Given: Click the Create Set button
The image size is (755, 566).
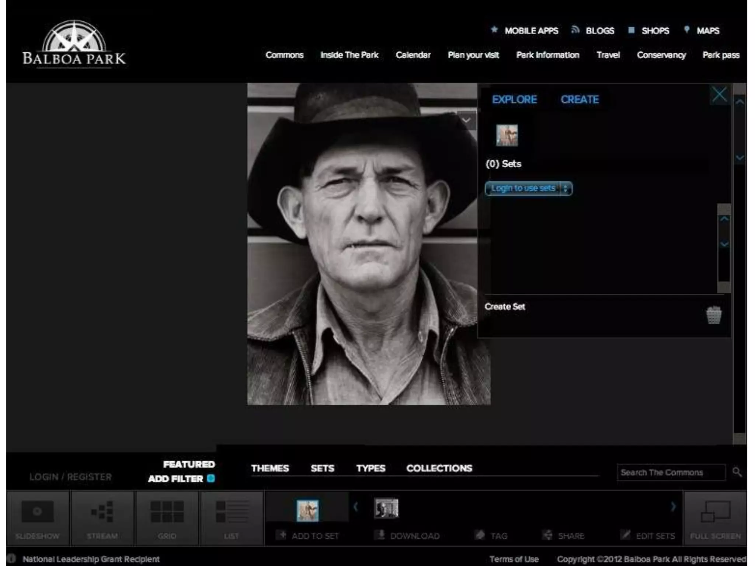Looking at the screenshot, I should pos(504,307).
